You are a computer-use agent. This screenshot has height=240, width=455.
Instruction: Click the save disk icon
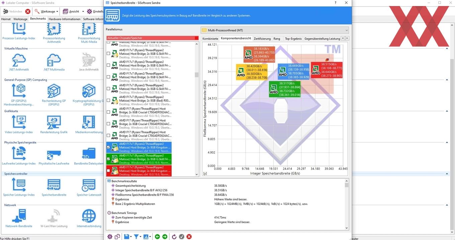point(126,237)
